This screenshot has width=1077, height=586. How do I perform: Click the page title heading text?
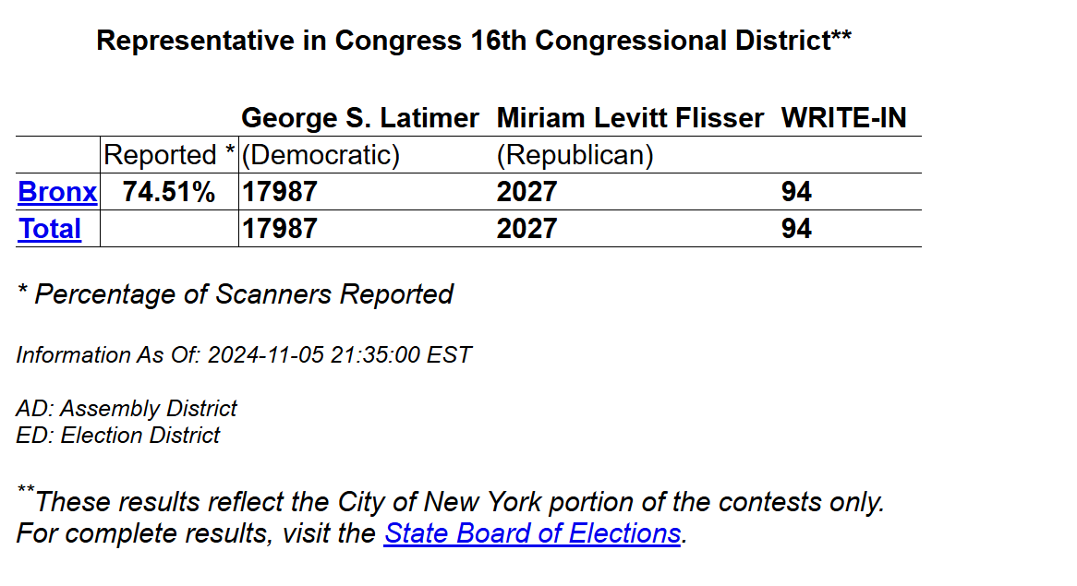tap(473, 41)
